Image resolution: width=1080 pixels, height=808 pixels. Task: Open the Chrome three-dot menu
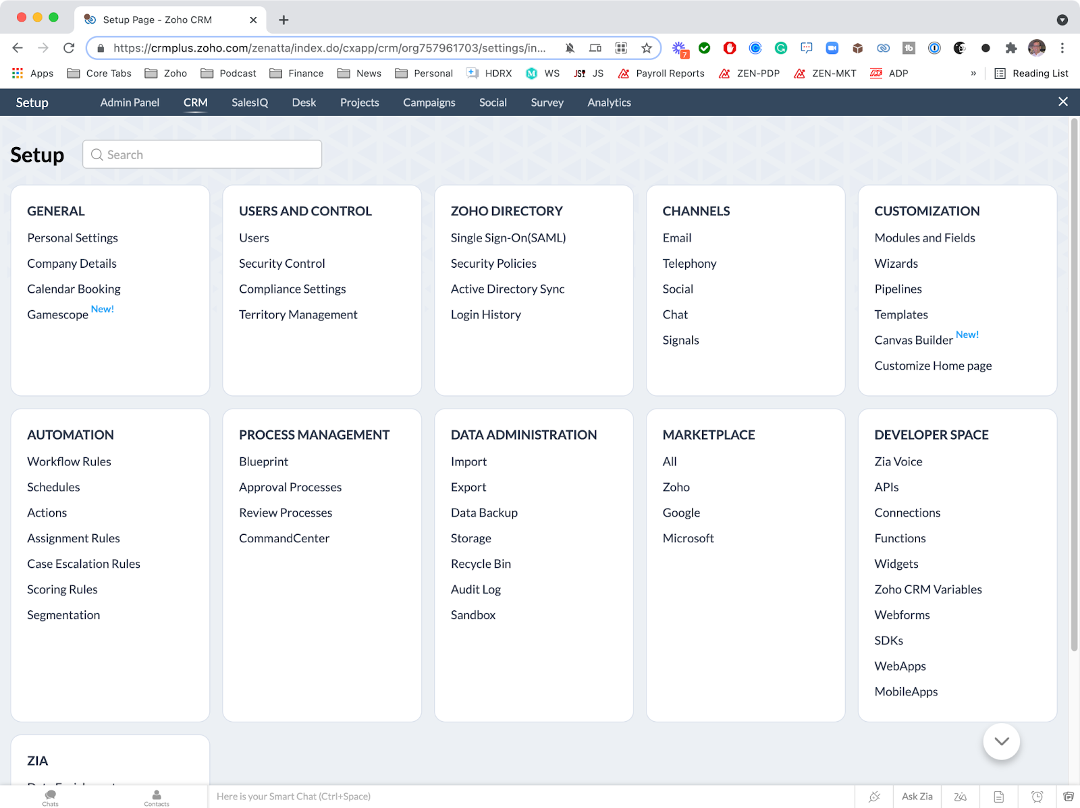tap(1062, 48)
